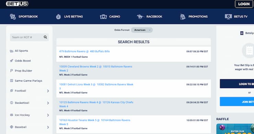Viewport: 254px width, 134px height.
Task: Click the Betslip label
Action: 250,33
